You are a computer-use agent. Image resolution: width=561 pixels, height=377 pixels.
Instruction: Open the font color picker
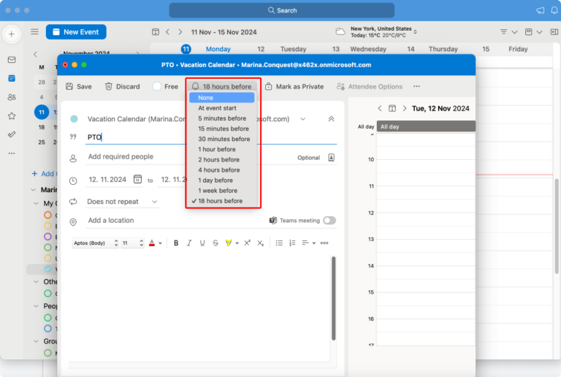coord(154,243)
